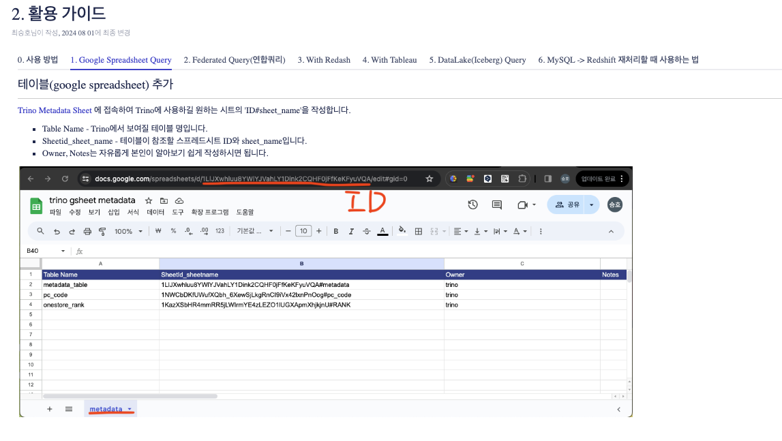Open the 확장 프로그램 menu in Sheets
782x441 pixels.
pyautogui.click(x=210, y=212)
